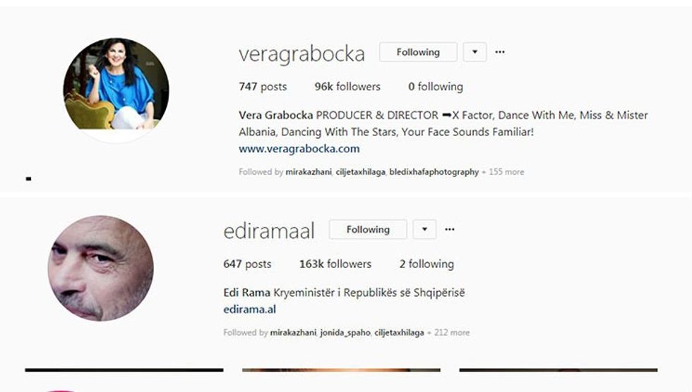Open veragrabocka more options ellipsis
The width and height of the screenshot is (692, 392).
pos(500,52)
